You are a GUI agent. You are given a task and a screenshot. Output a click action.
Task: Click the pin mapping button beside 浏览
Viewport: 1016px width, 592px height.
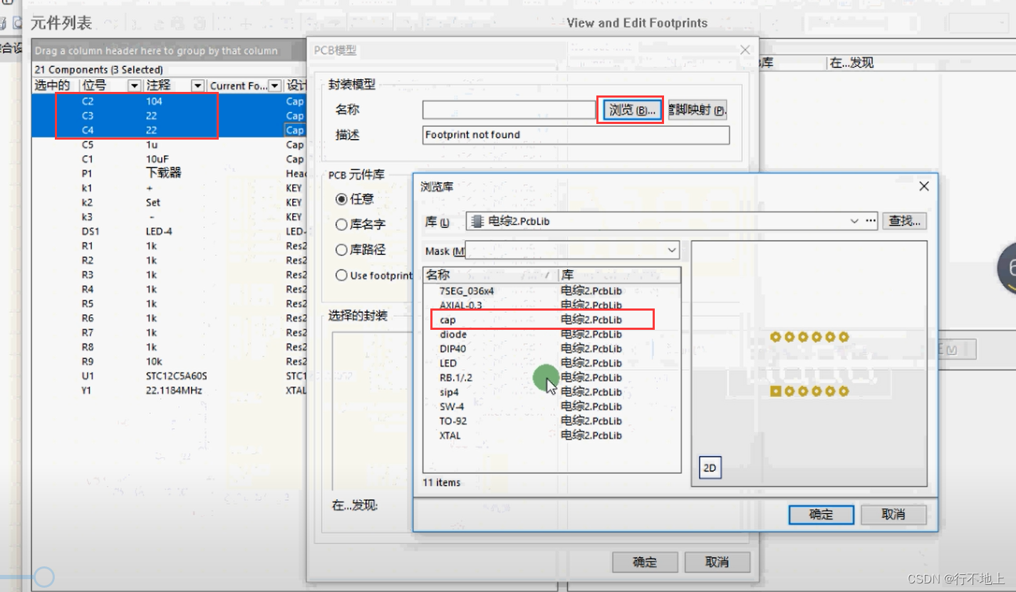(698, 110)
